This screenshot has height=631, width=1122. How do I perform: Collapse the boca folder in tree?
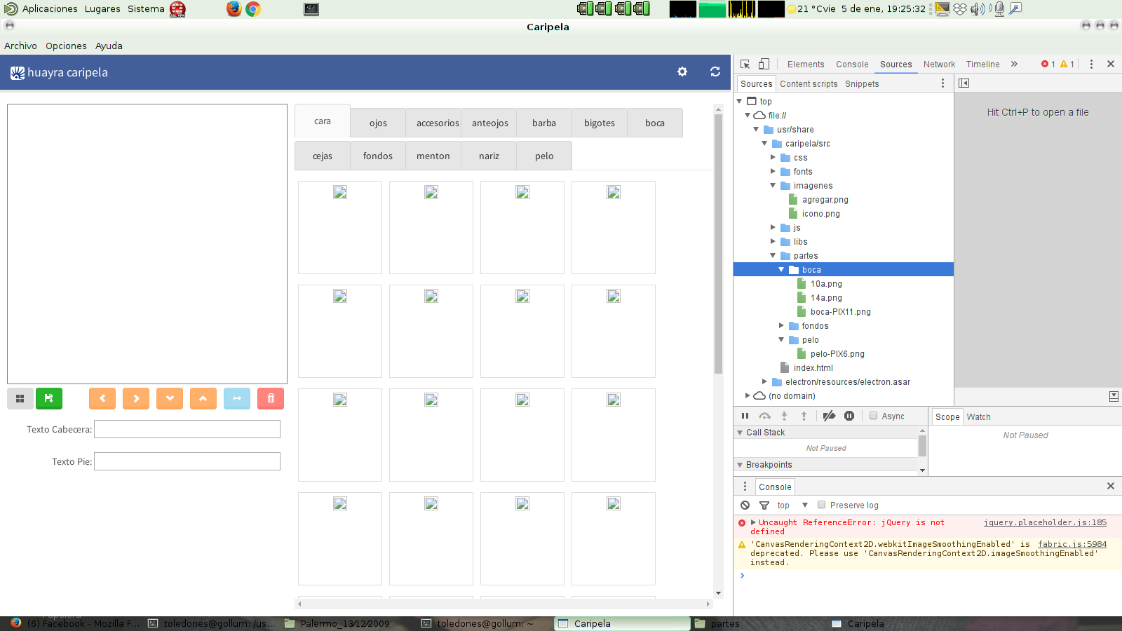[781, 269]
